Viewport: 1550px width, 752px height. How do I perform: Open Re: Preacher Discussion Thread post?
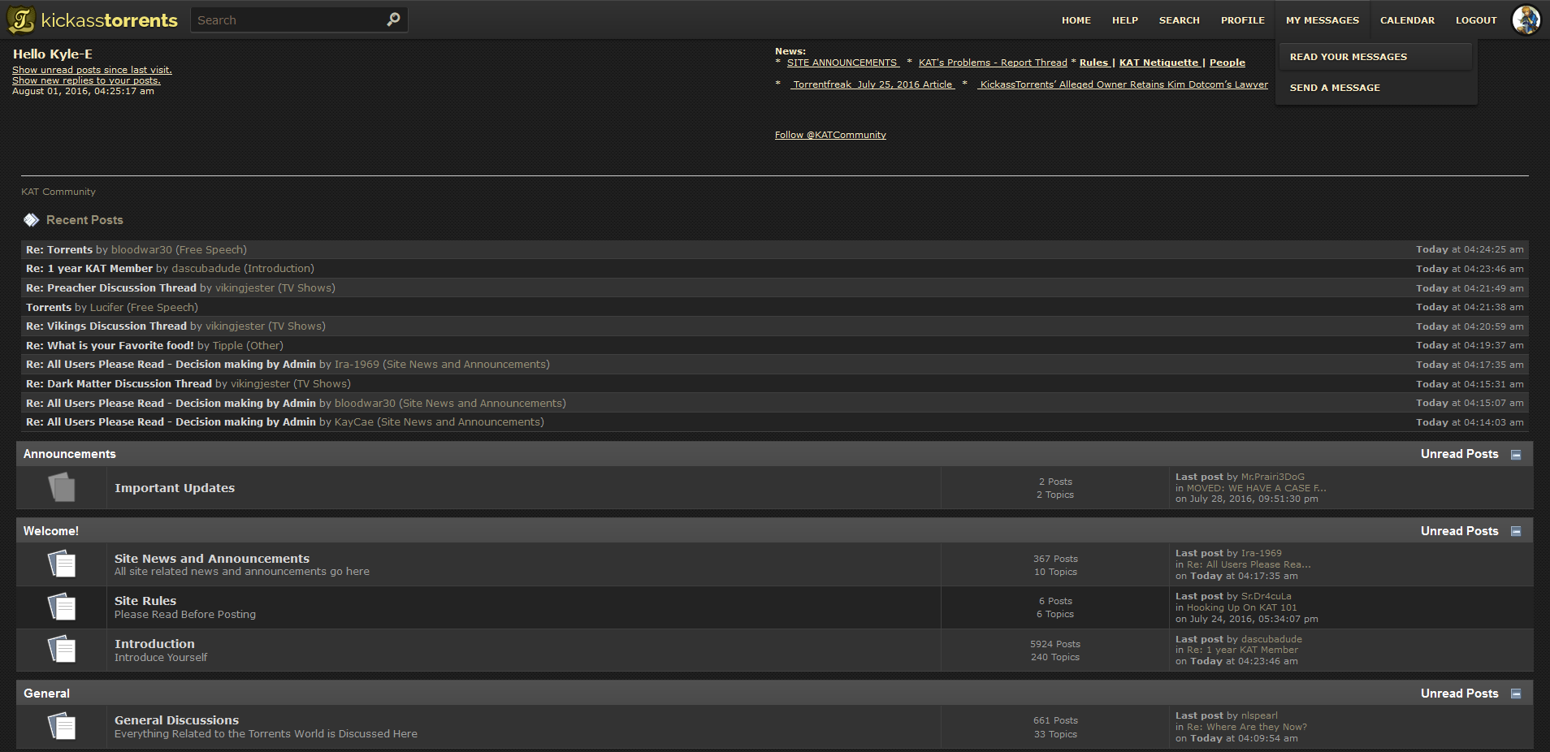(x=111, y=287)
